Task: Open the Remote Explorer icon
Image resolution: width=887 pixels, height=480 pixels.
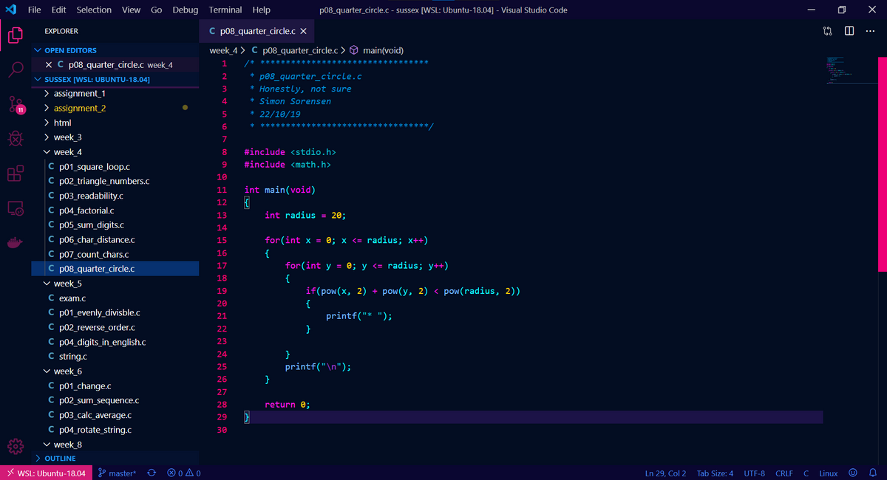Action: coord(16,209)
